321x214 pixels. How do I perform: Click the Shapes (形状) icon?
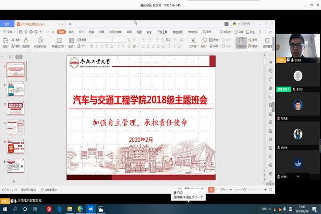pyautogui.click(x=203, y=40)
